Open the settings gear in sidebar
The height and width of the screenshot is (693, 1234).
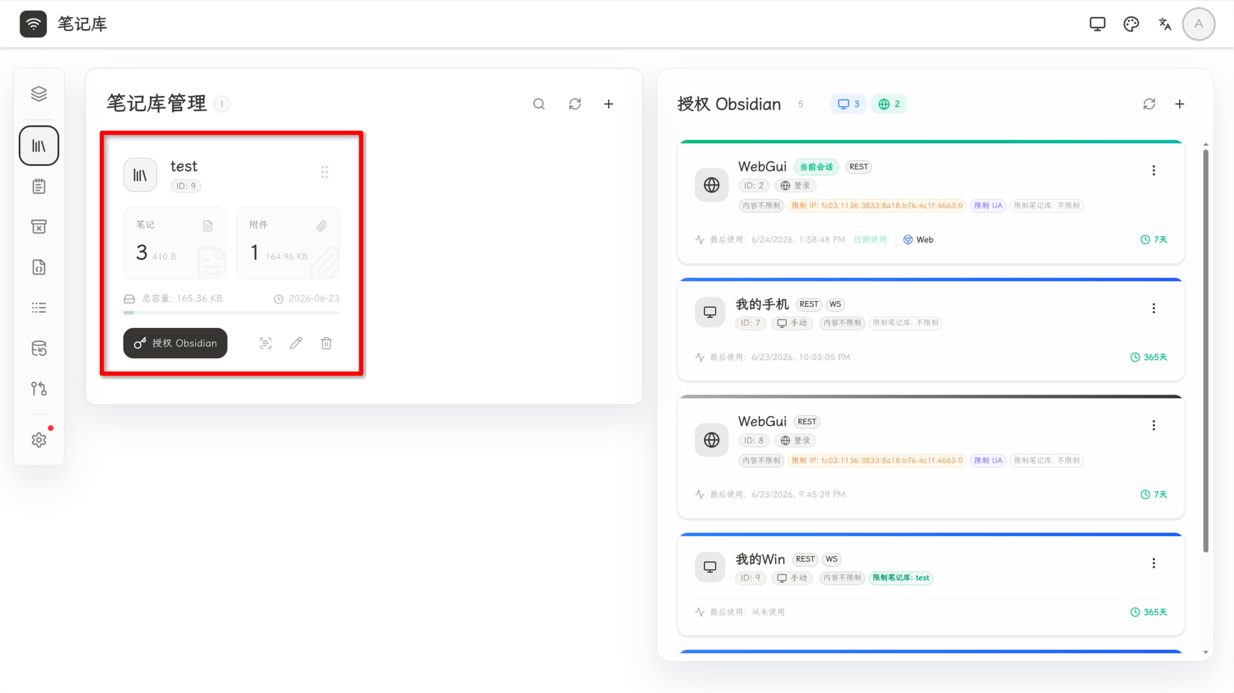39,440
